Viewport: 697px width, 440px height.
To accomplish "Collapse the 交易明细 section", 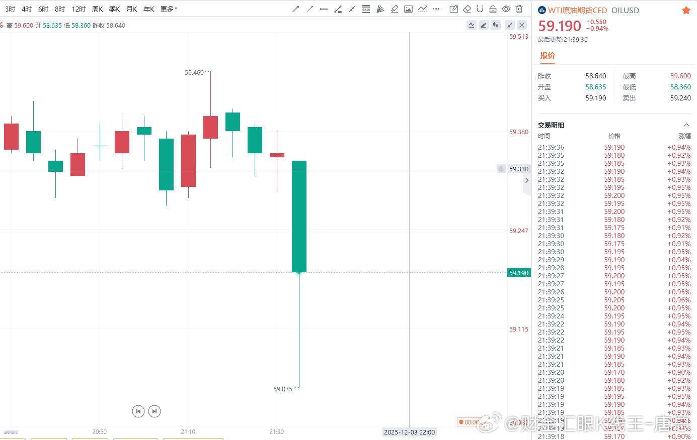I will pyautogui.click(x=686, y=125).
